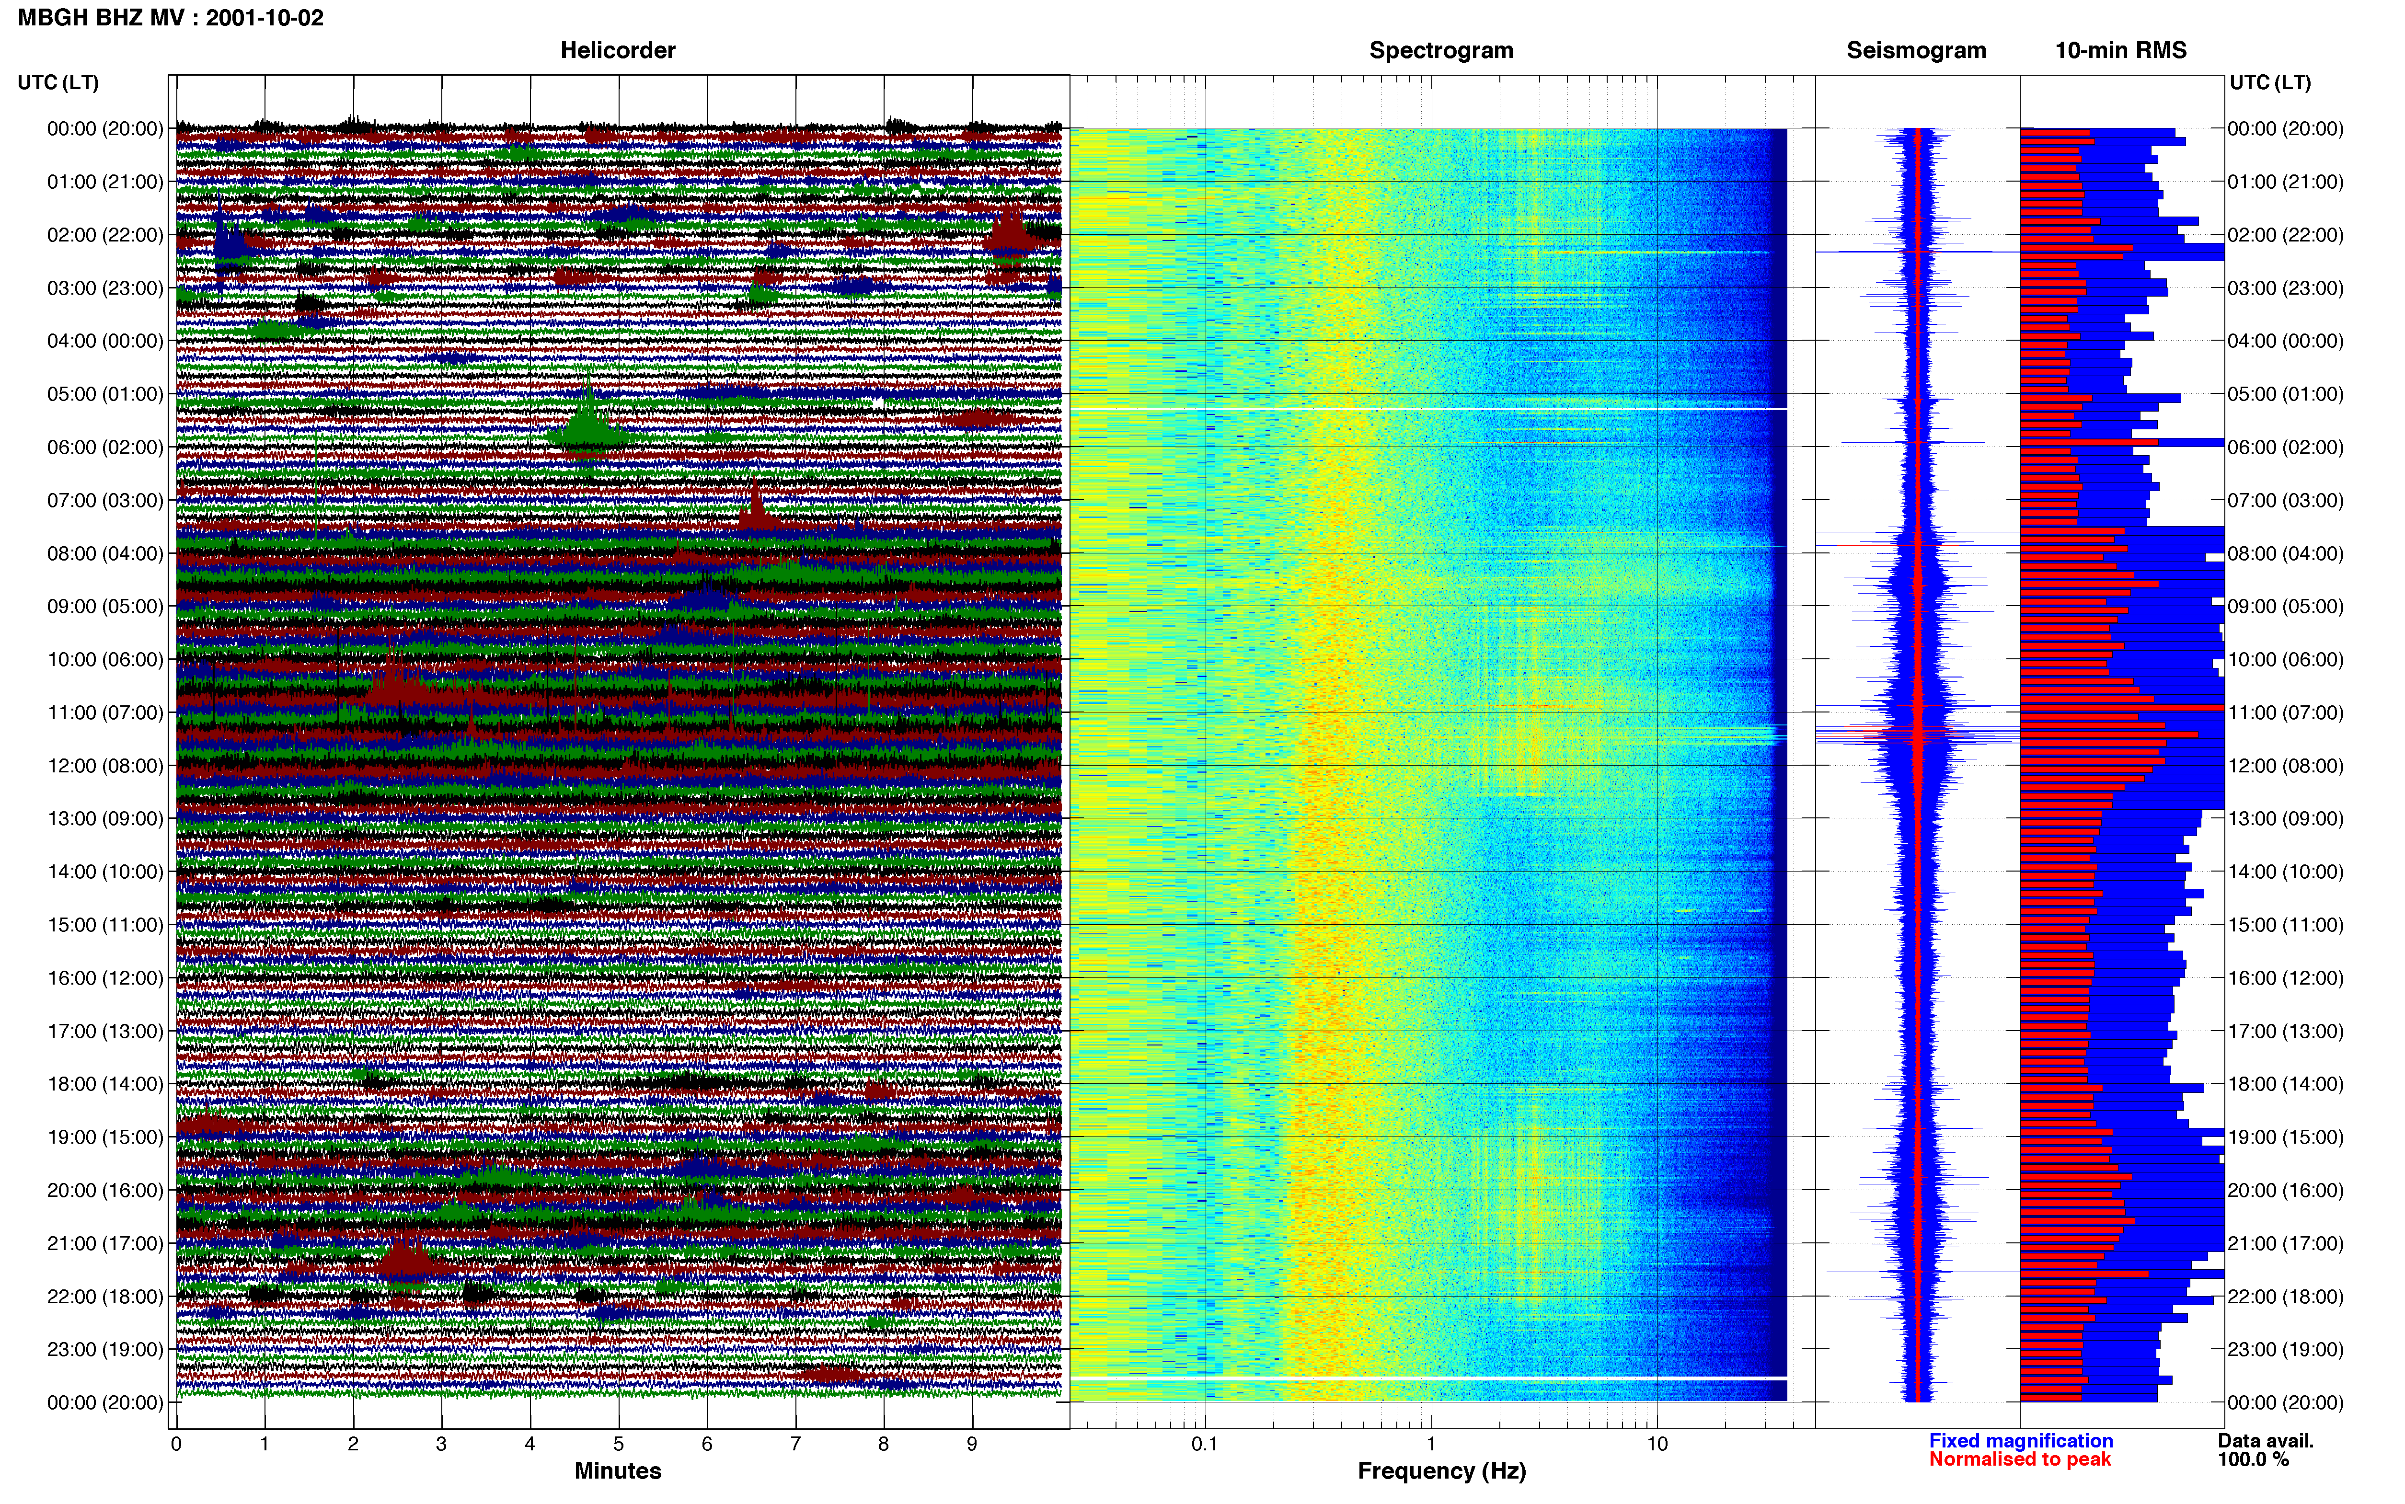The height and width of the screenshot is (1504, 2405).
Task: Click the left '02:00 (22:00)' time label
Action: (104, 235)
